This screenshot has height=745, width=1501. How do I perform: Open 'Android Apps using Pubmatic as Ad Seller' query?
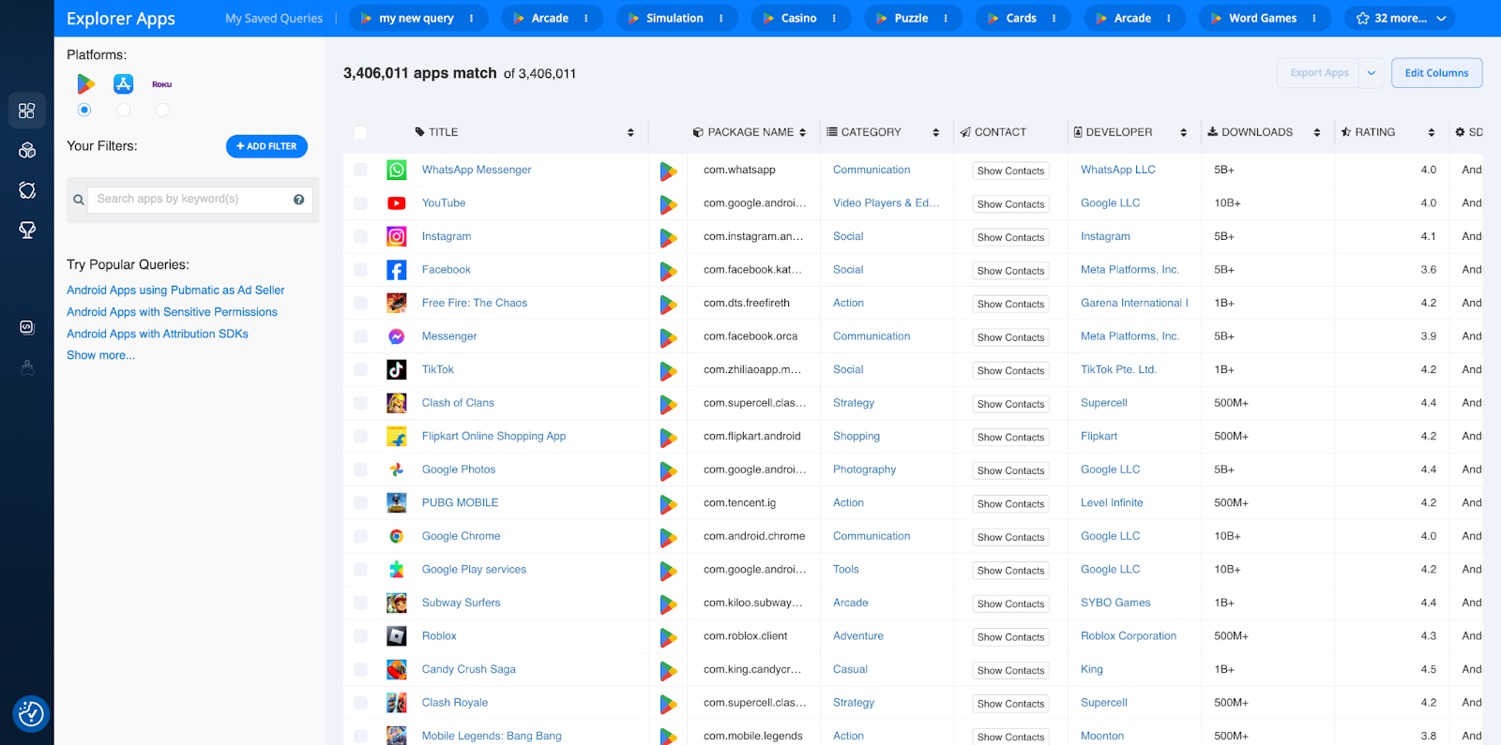[175, 291]
